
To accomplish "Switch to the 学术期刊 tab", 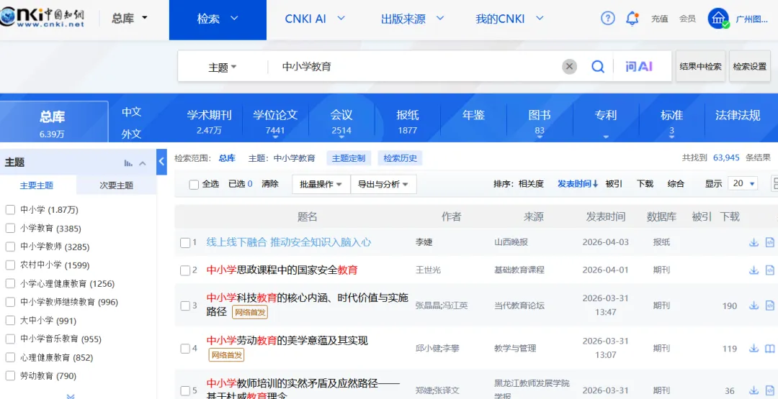I will point(209,121).
